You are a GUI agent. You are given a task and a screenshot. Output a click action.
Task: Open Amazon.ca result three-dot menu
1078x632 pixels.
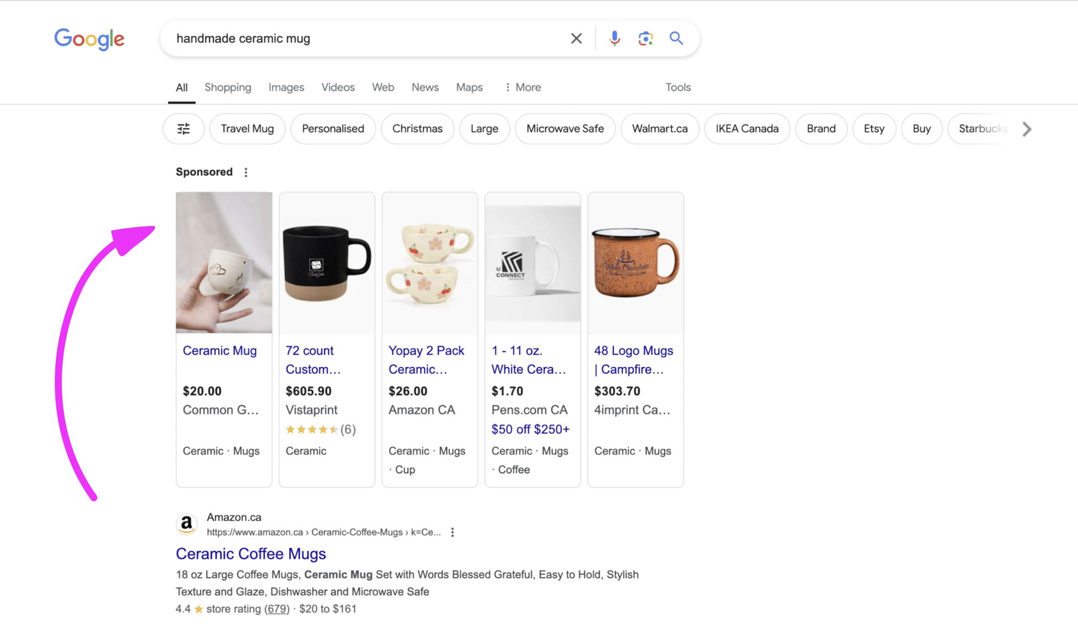(452, 533)
